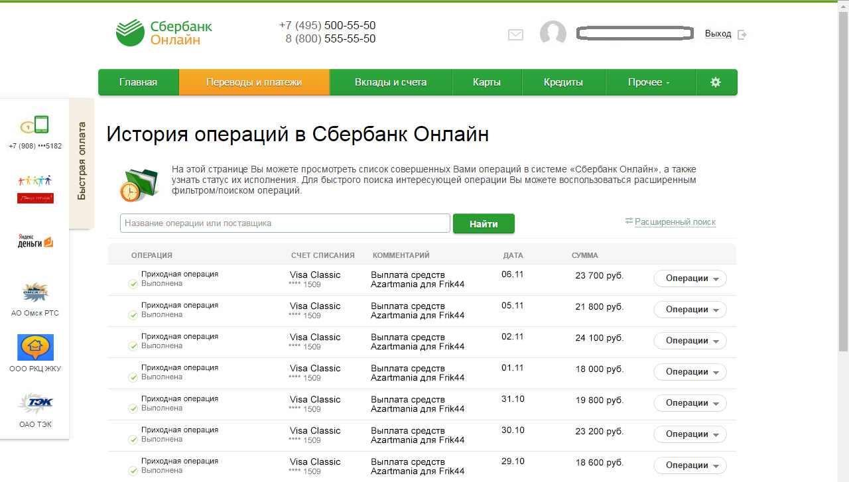The width and height of the screenshot is (849, 482).
Task: Click the ОАО ТЭК payment icon
Action: [35, 403]
